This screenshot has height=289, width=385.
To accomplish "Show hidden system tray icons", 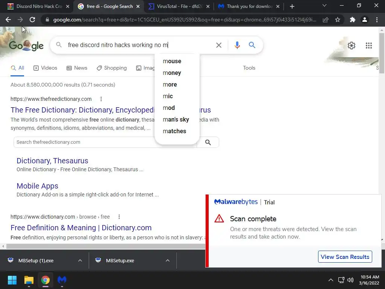I will click(331, 280).
